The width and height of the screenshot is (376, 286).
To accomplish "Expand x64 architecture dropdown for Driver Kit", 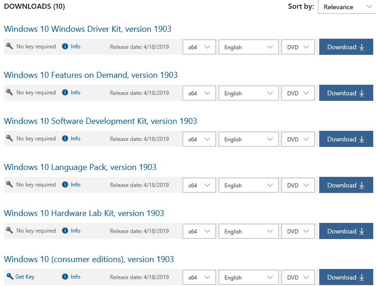I will point(199,47).
